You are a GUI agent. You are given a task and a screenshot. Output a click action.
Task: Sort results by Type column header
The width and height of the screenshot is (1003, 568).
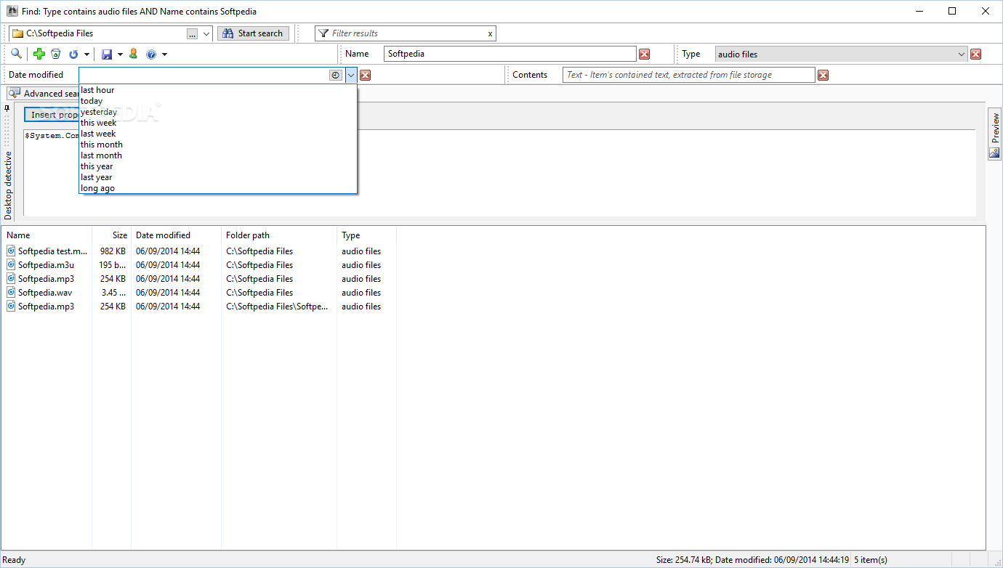(366, 235)
